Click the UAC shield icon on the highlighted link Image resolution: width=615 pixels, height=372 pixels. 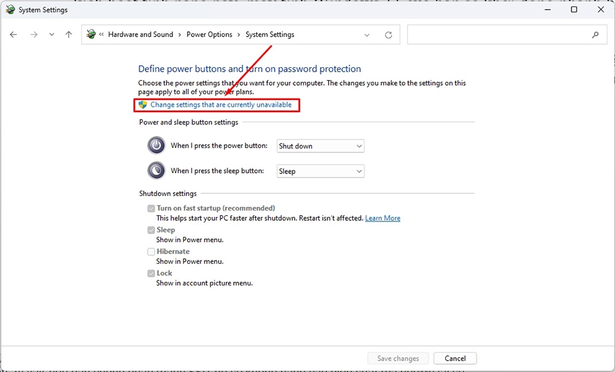(142, 104)
